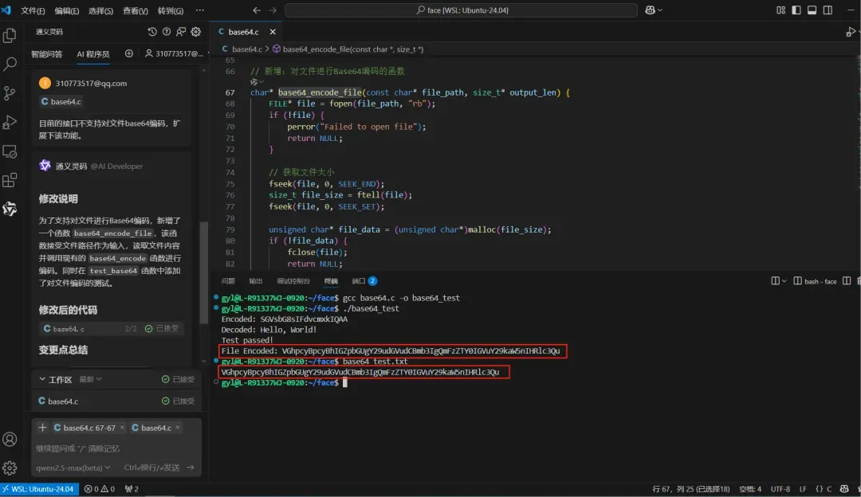Screen dimensions: 861x497
Task: Switch to the 智能问答 tab
Action: 46,54
